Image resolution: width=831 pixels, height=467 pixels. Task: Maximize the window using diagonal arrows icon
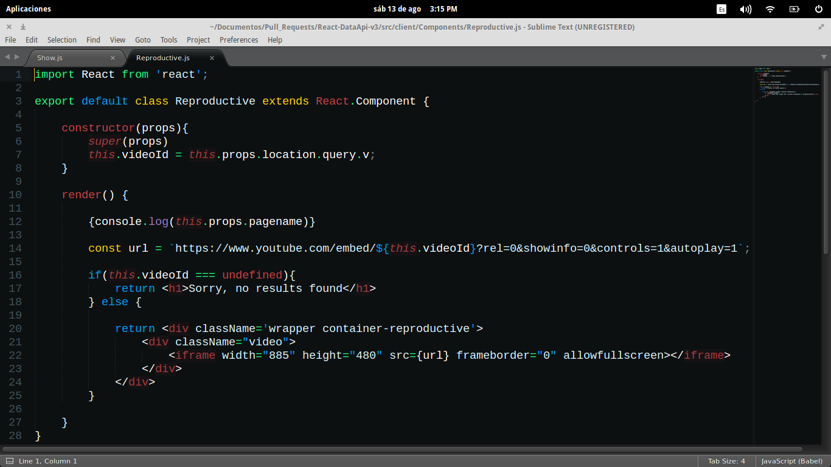[x=822, y=27]
